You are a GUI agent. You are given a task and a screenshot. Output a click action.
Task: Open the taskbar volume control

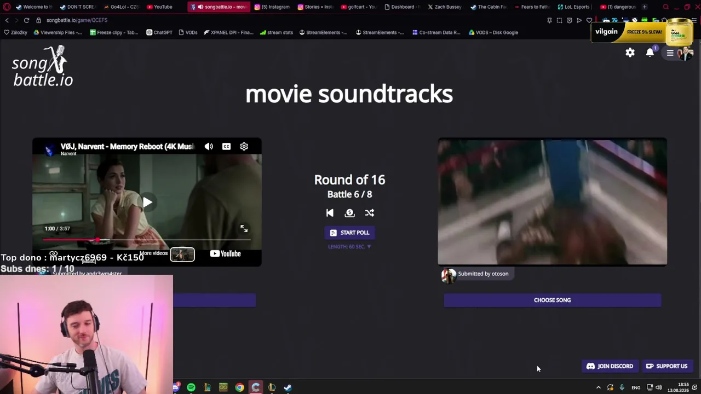(658, 387)
